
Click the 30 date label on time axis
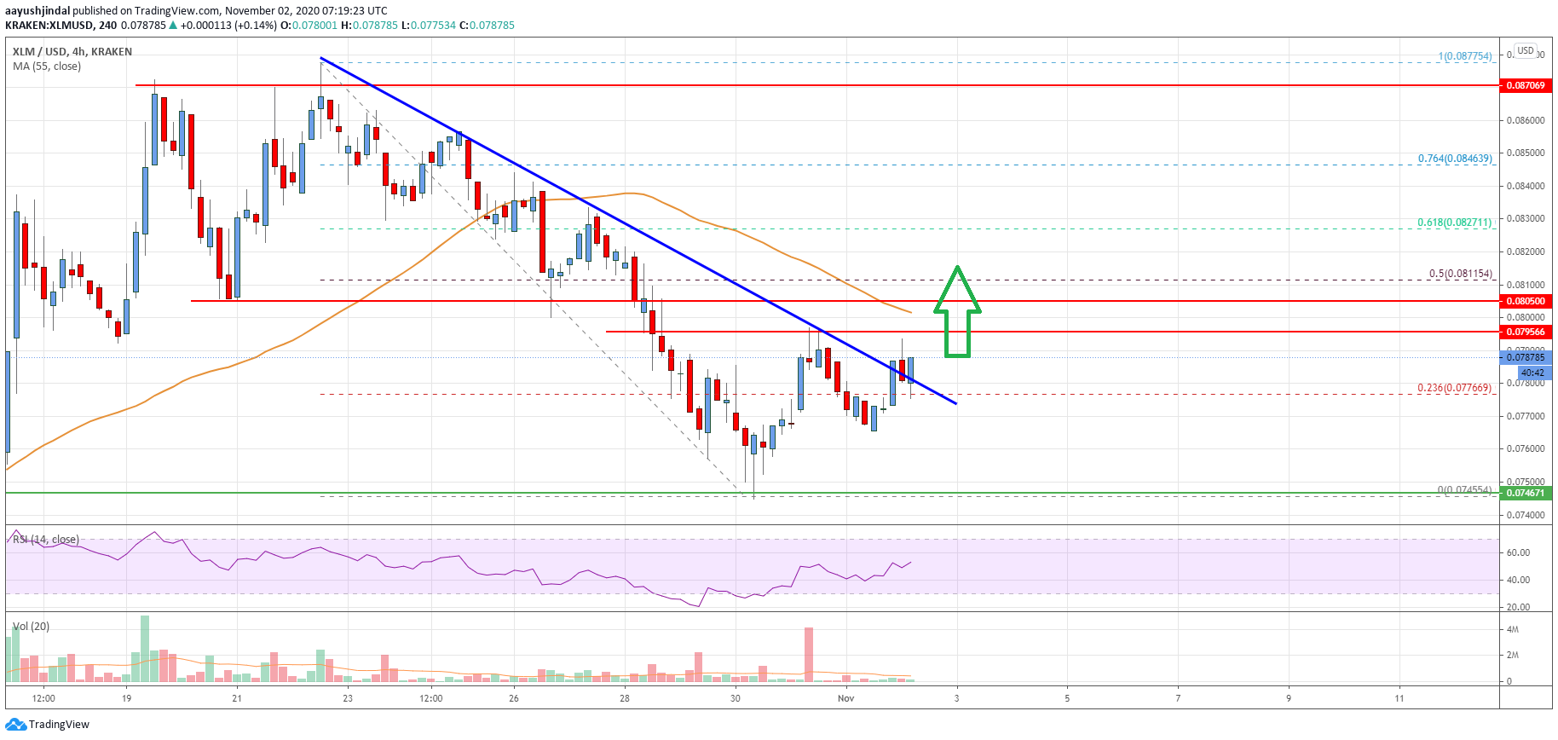point(736,698)
